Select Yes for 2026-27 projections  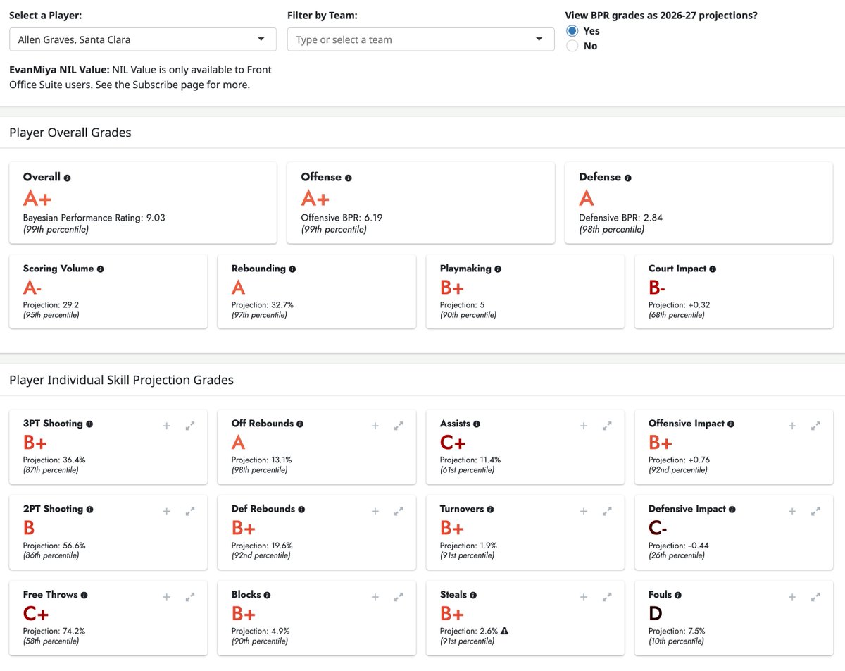pos(572,31)
